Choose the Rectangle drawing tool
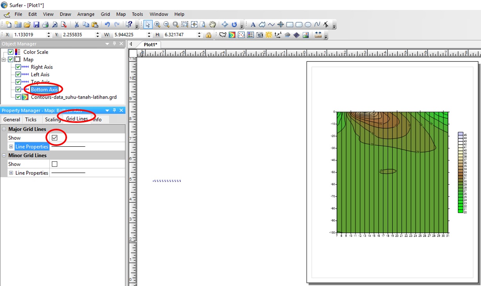 pos(290,25)
